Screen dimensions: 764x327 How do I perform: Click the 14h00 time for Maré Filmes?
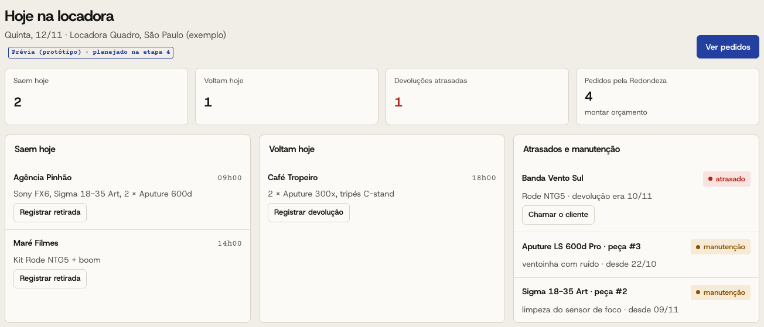pyautogui.click(x=230, y=243)
